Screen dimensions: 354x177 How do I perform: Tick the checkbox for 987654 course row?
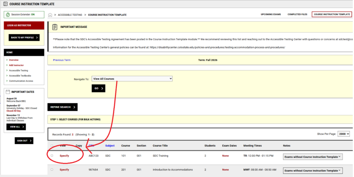[x=52, y=169]
